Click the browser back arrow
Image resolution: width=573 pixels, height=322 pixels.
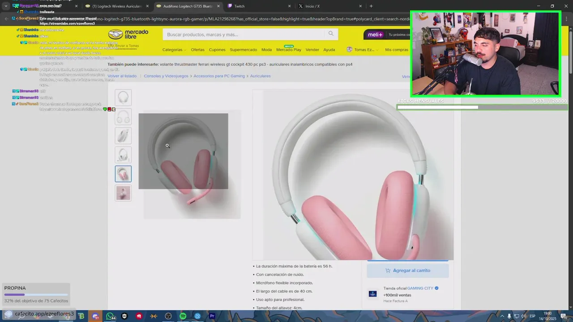tap(6, 19)
